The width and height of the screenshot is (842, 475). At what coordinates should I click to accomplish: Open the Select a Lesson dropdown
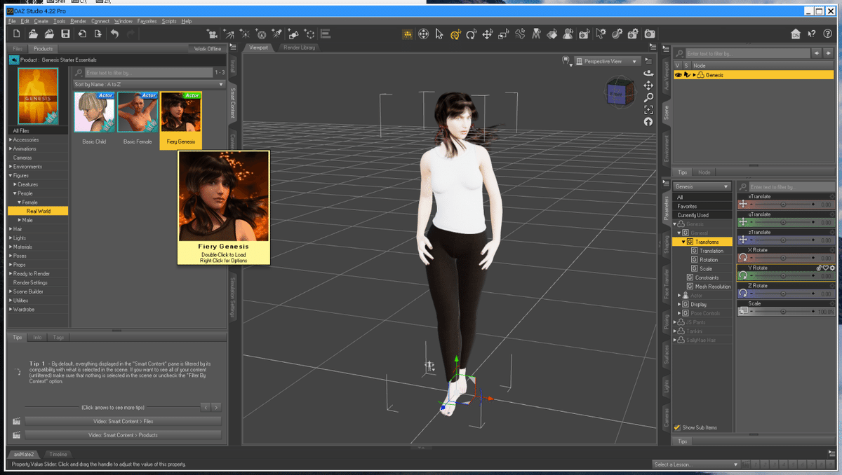click(x=695, y=464)
